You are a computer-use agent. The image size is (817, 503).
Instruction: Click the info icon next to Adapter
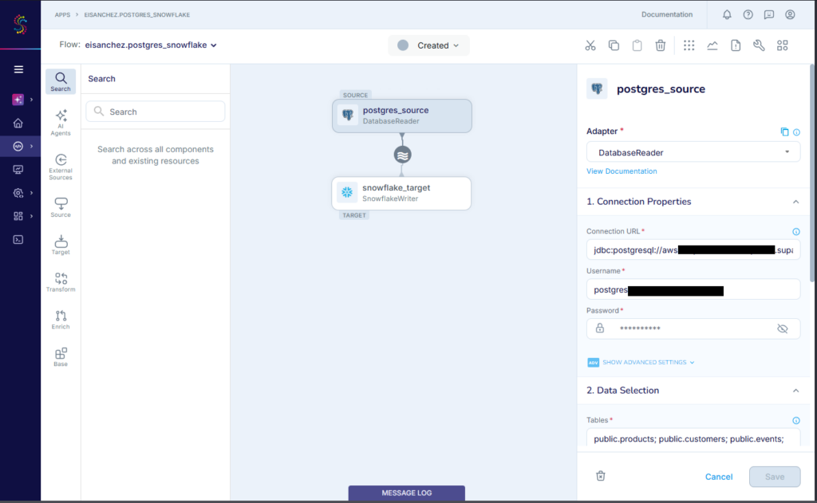(796, 132)
